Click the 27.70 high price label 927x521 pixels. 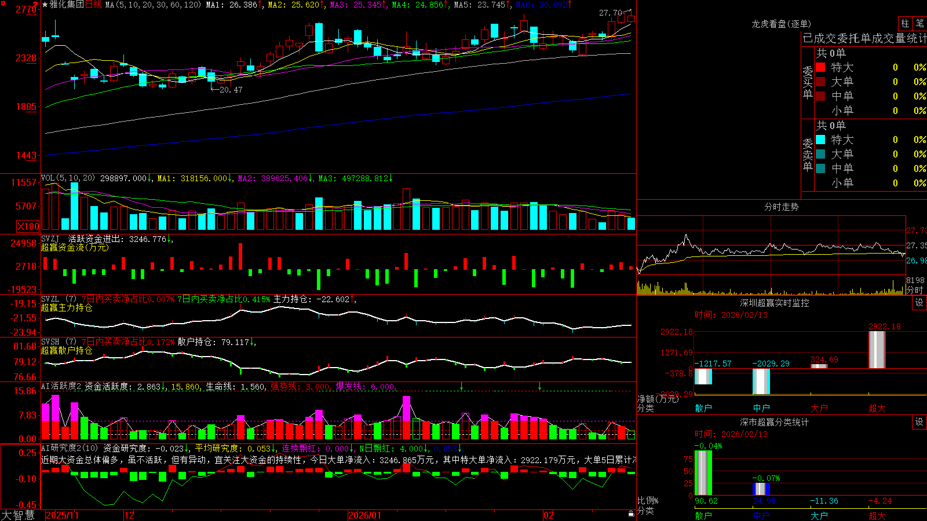coord(611,13)
